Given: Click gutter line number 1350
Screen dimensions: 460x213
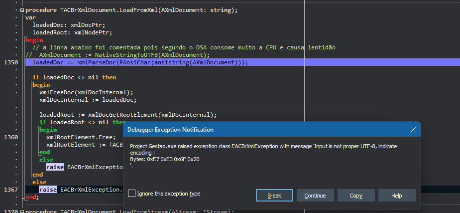Looking at the screenshot, I should (11, 62).
